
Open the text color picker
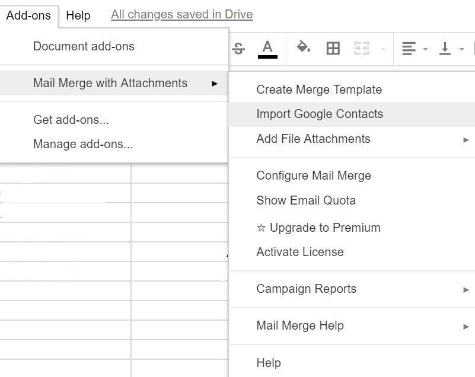pyautogui.click(x=268, y=47)
